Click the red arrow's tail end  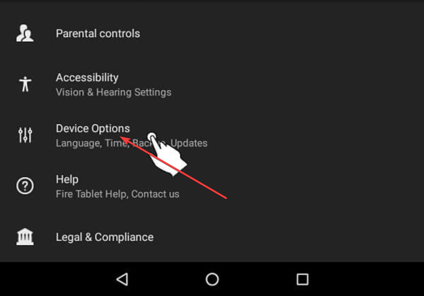pos(226,198)
